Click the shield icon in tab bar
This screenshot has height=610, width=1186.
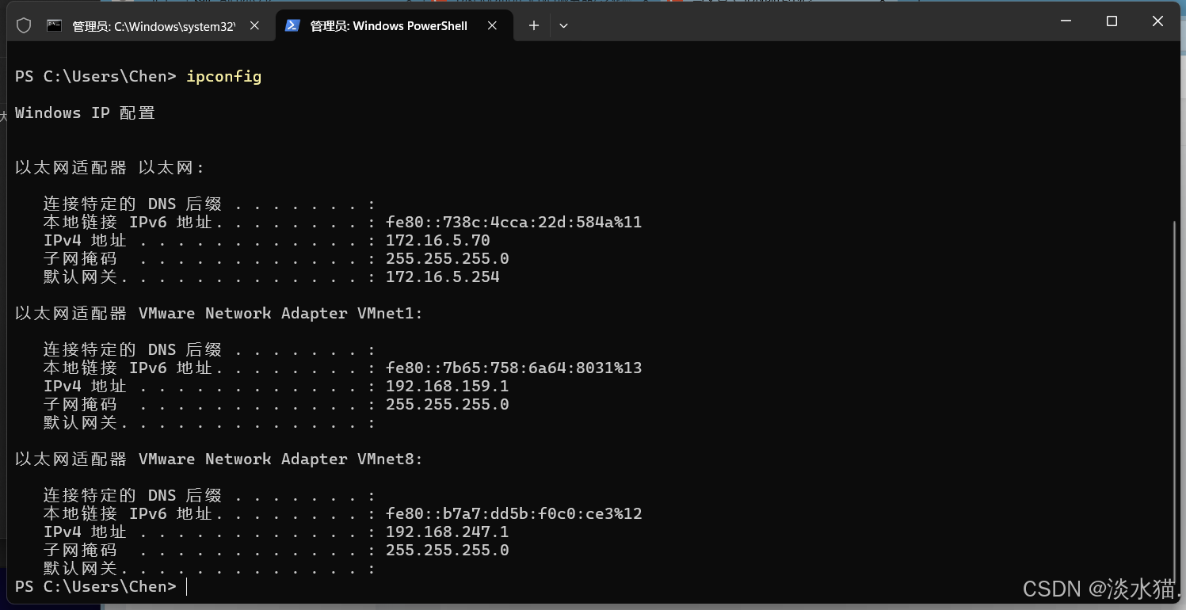coord(24,25)
